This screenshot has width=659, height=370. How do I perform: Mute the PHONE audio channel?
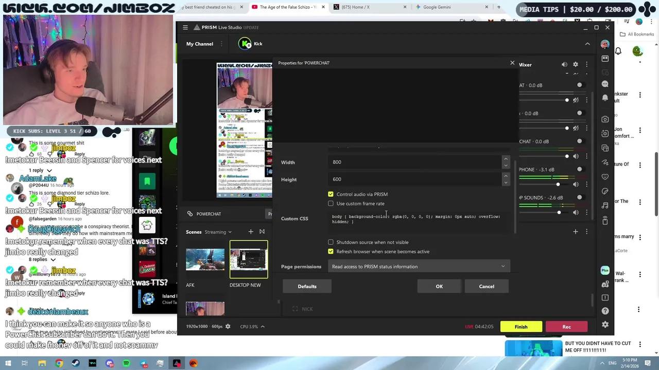point(576,184)
